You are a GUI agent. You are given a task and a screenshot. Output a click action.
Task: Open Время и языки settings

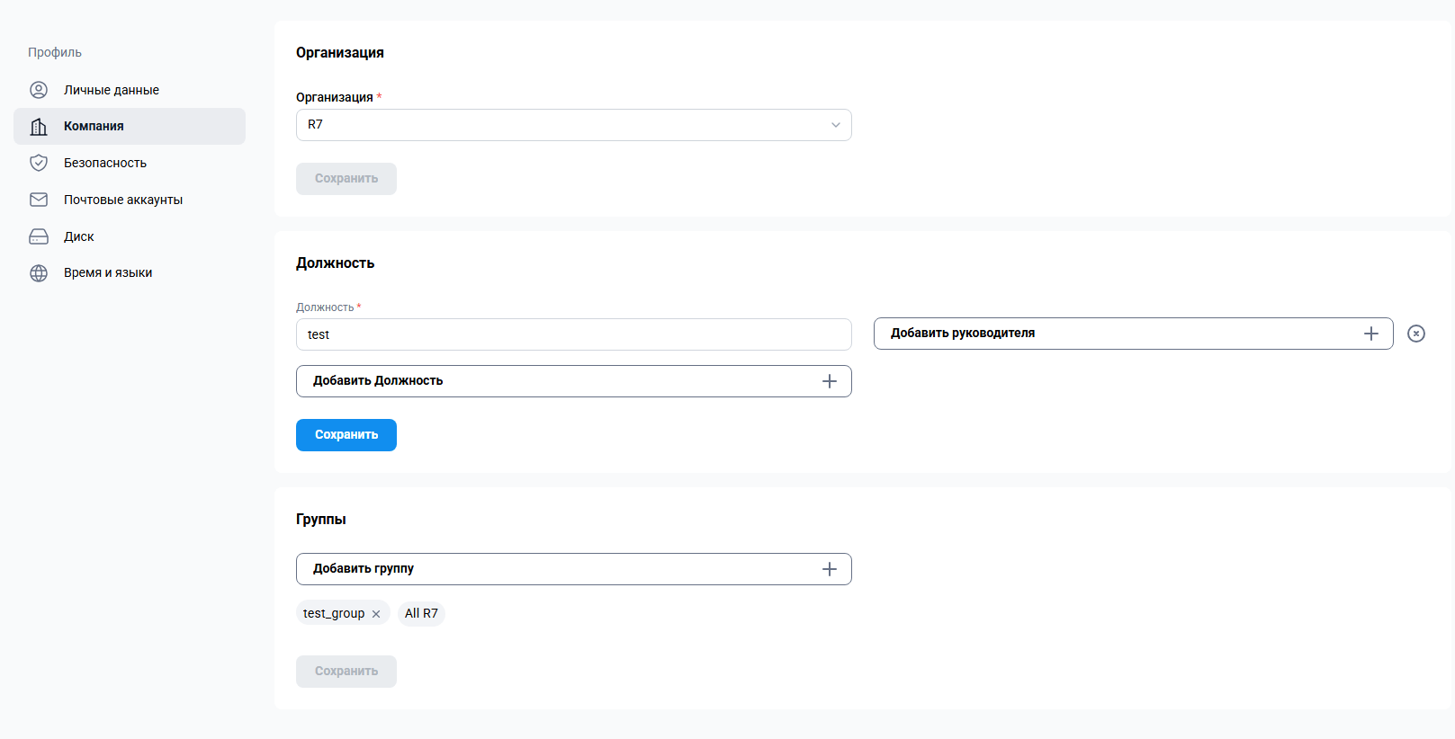(x=130, y=273)
